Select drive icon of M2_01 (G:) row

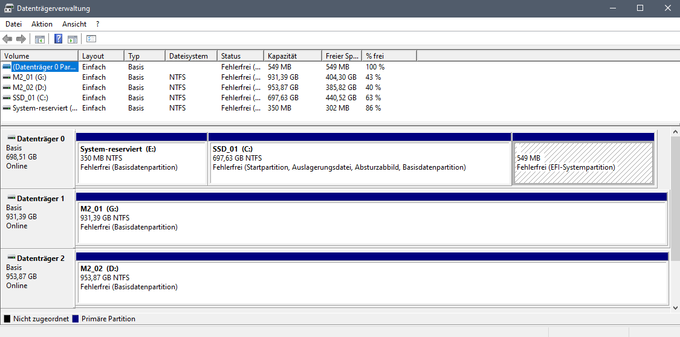[7, 77]
